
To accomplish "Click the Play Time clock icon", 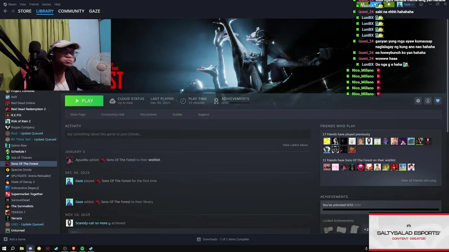I will click(183, 101).
